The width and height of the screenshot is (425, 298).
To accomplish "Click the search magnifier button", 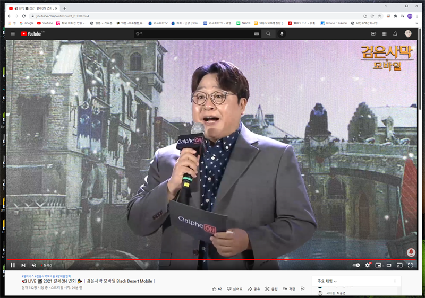I will pyautogui.click(x=268, y=34).
